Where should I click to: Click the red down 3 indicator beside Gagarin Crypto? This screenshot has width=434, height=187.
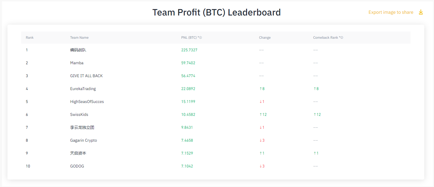262,140
